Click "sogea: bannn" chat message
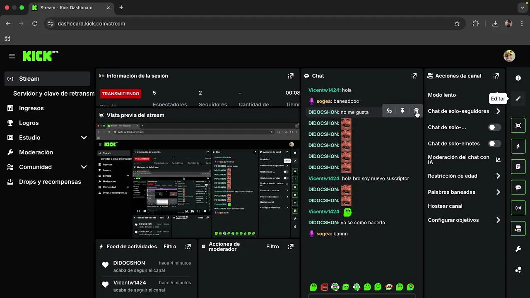 click(x=328, y=234)
